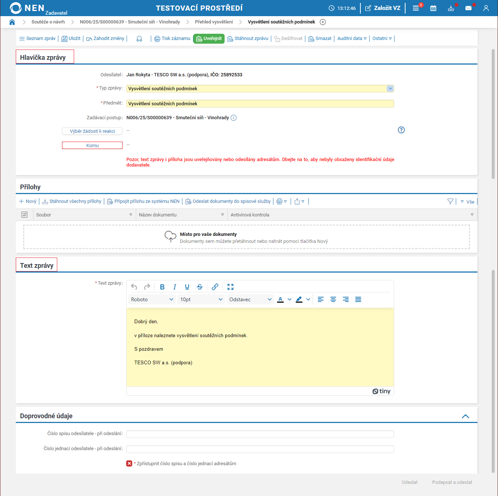Save the message with Uložit
This screenshot has width=498, height=496.
coord(71,39)
